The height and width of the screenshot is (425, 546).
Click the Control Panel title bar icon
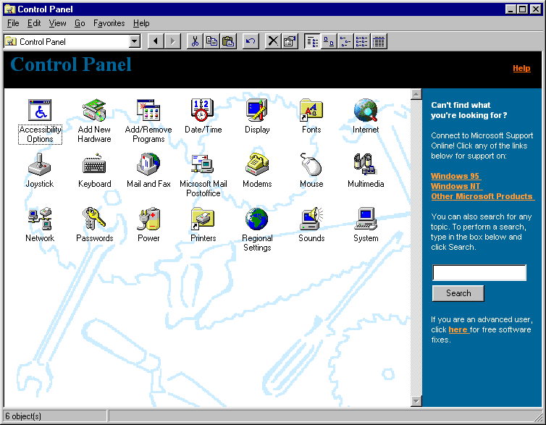pos(9,9)
